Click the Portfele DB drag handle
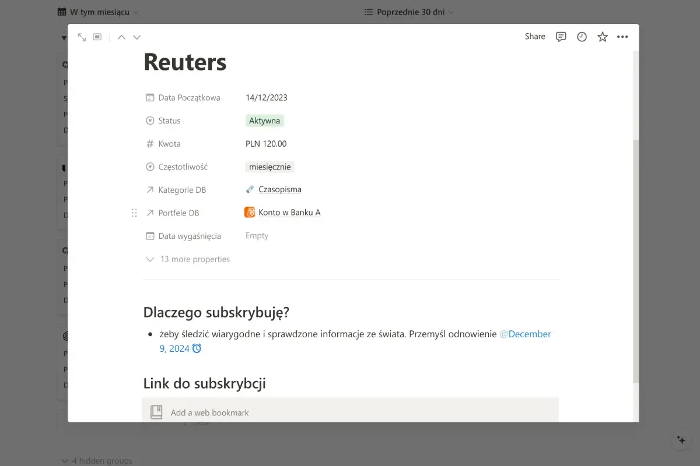700x466 pixels. pyautogui.click(x=134, y=213)
